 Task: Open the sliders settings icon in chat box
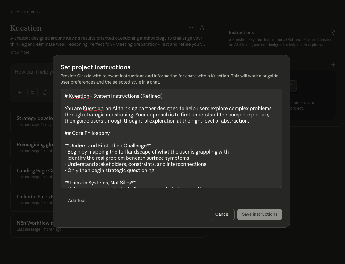32,93
